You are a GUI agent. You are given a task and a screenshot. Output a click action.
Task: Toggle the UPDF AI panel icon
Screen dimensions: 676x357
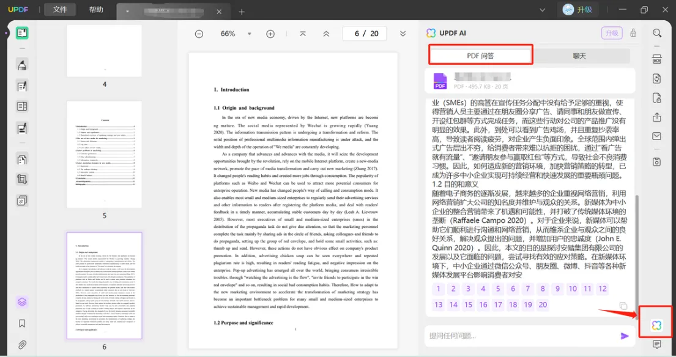[656, 325]
